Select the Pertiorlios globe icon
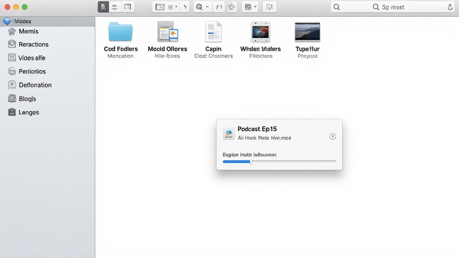459x258 pixels. tap(13, 71)
